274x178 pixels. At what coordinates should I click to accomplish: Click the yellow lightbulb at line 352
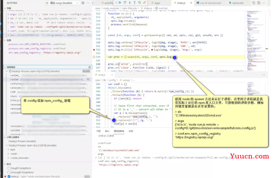[107, 116]
